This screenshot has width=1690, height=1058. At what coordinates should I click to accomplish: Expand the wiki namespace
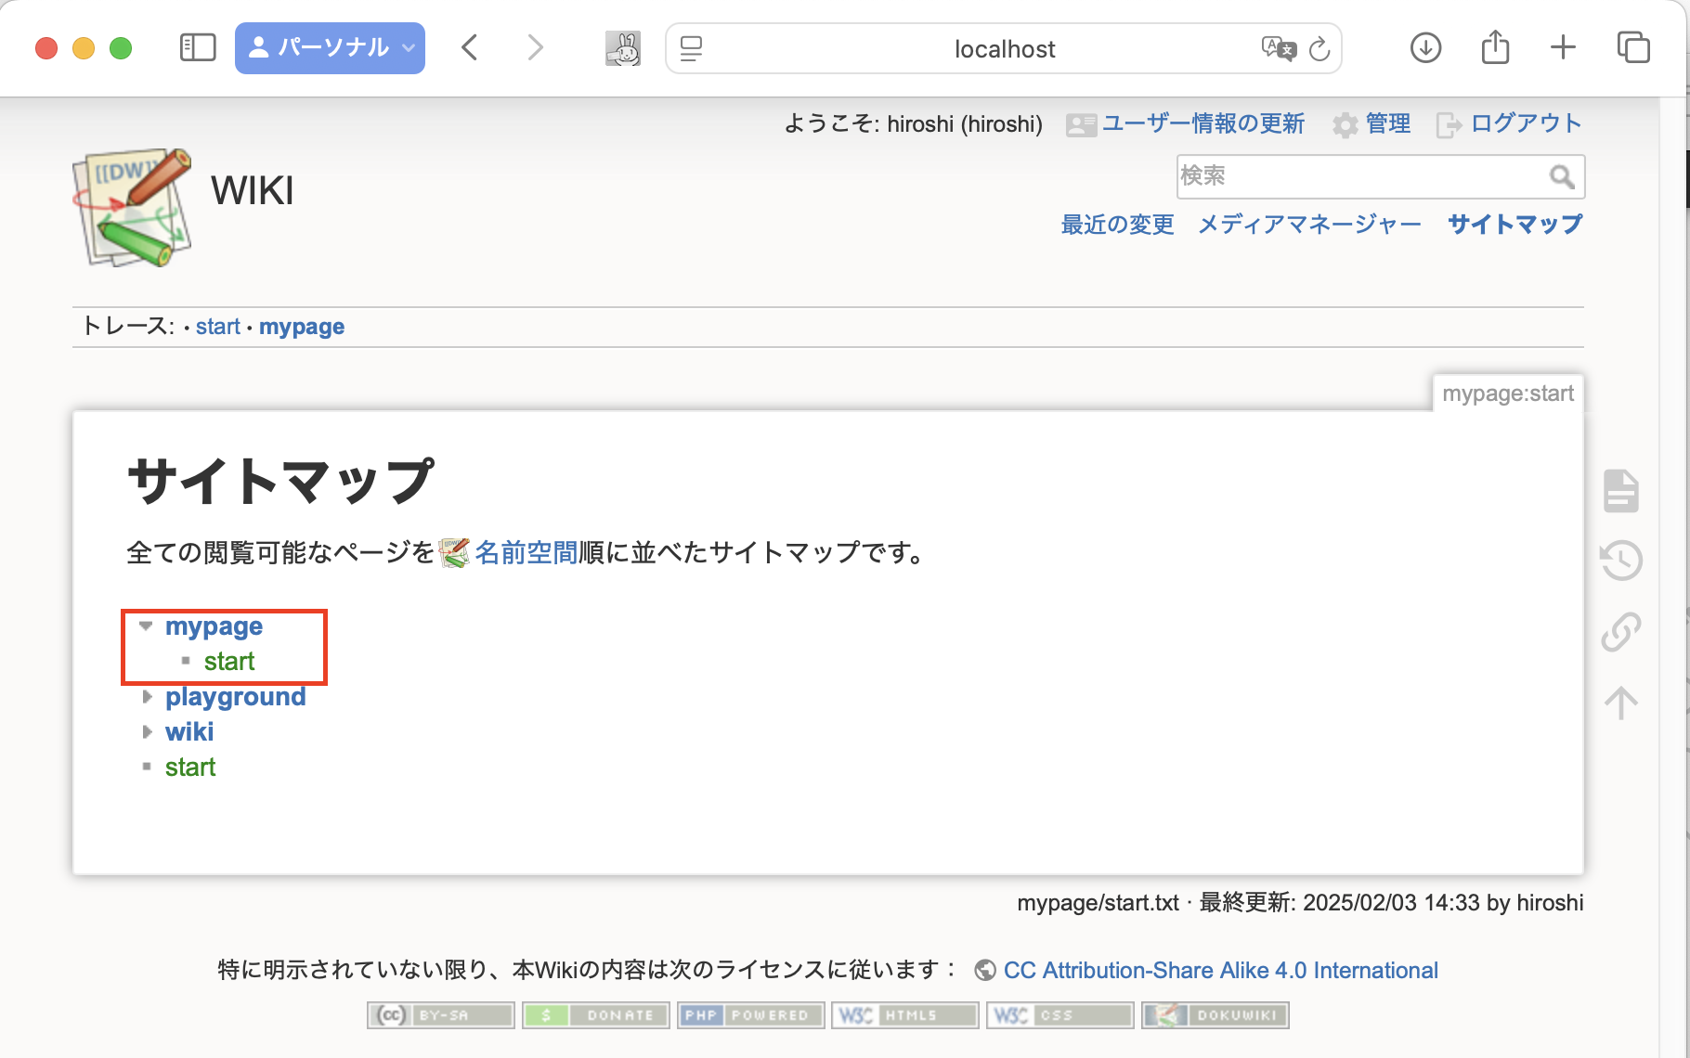147,731
